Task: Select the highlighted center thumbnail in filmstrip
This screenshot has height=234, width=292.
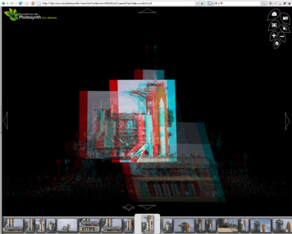Action: 147,224
